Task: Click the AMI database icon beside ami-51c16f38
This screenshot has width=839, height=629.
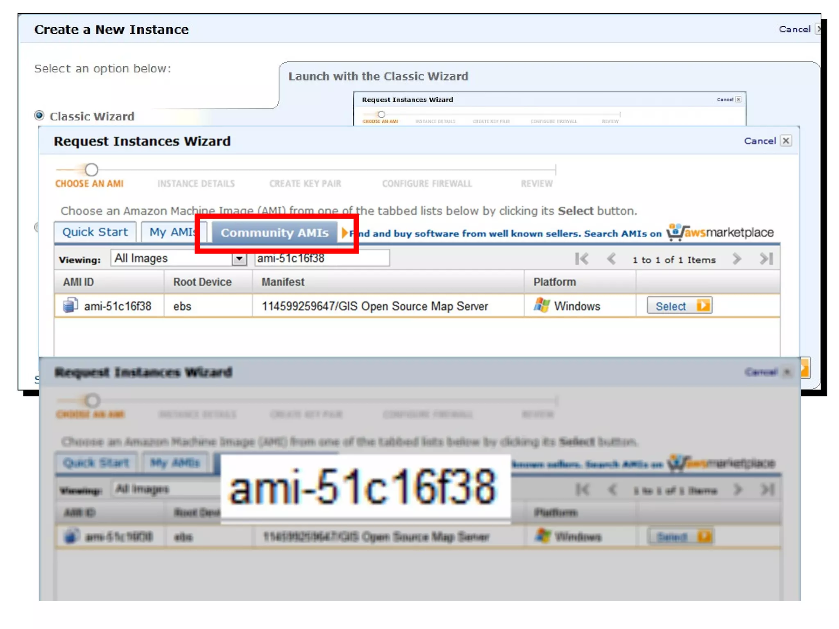Action: point(70,305)
